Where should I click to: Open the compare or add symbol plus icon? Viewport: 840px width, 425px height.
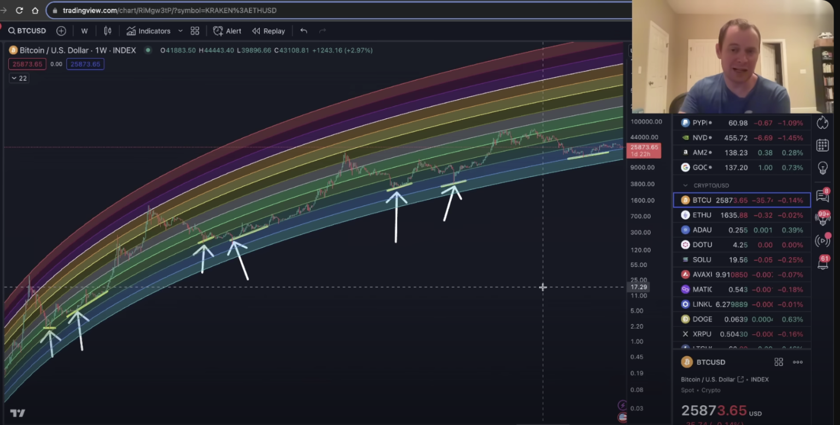(x=61, y=31)
